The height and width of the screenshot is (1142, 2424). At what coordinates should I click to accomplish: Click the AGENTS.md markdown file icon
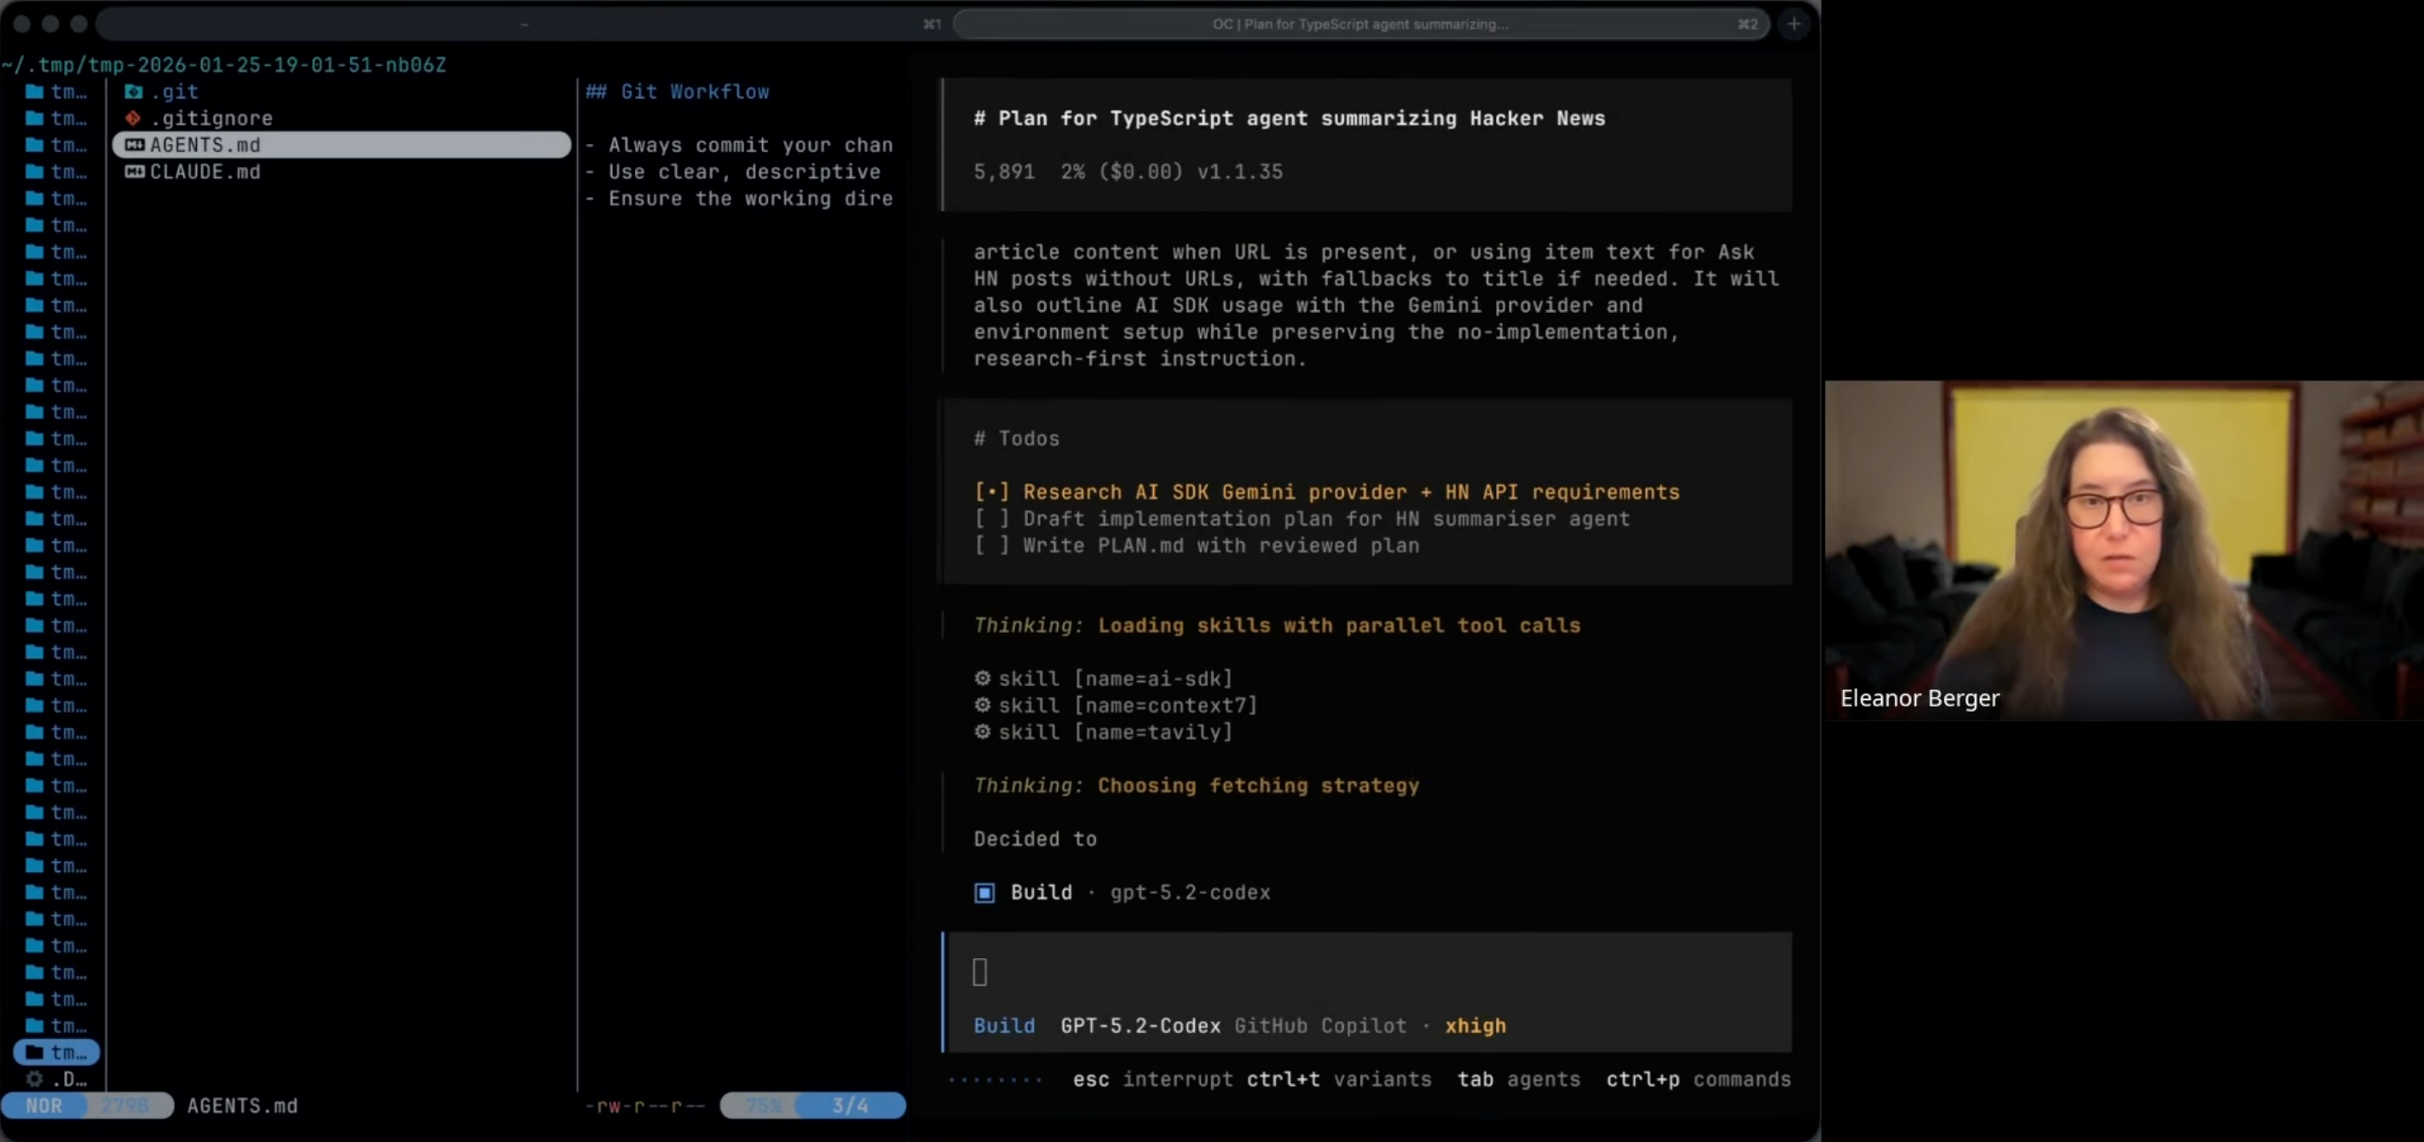135,145
